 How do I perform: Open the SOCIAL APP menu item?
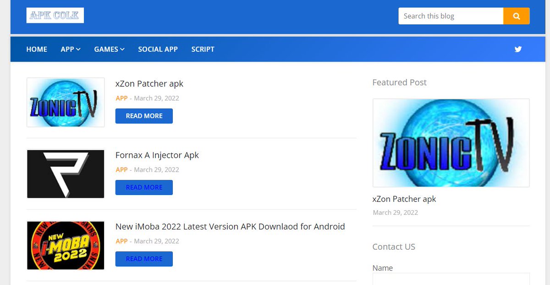point(158,49)
